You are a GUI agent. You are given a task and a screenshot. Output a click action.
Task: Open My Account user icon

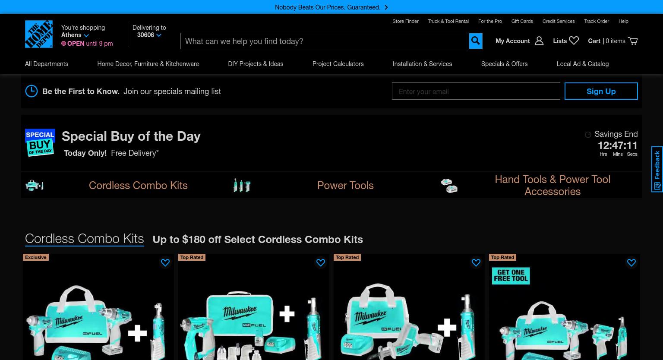pos(539,41)
